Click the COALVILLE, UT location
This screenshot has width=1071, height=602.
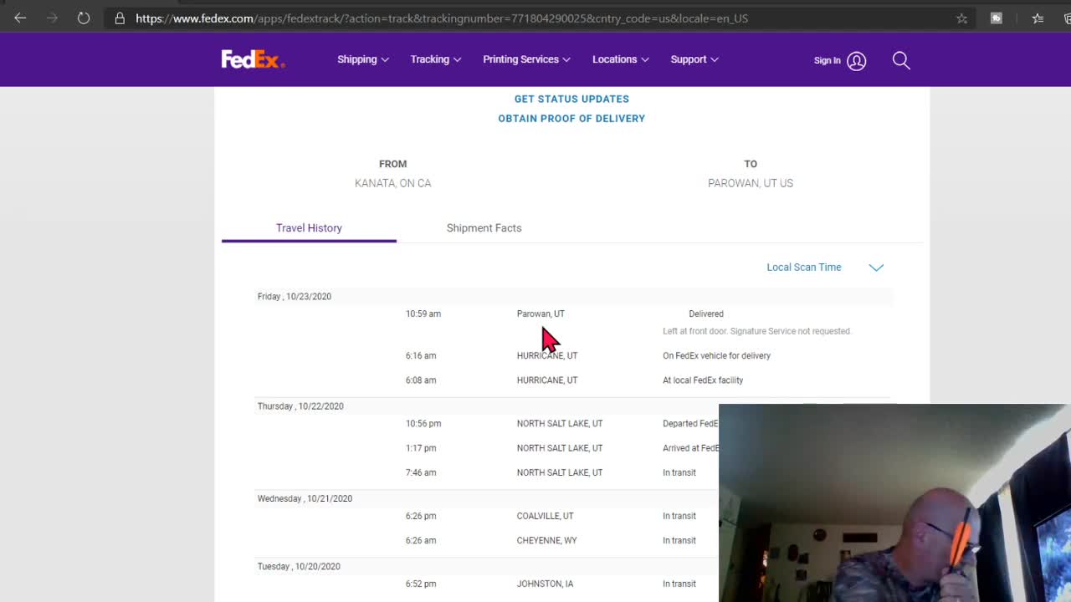545,516
